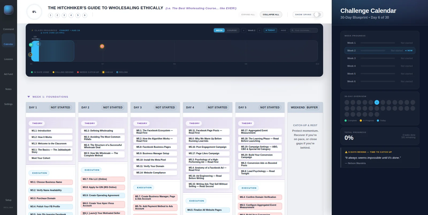The width and height of the screenshot is (428, 215).
Task: Collapse the Week 1: Foundations section
Action: coord(29,97)
